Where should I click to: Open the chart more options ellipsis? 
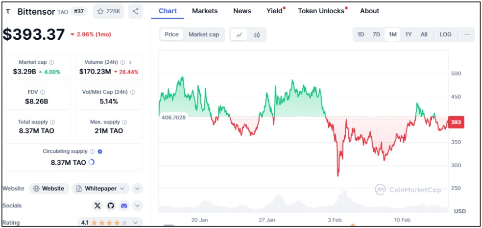tap(467, 34)
